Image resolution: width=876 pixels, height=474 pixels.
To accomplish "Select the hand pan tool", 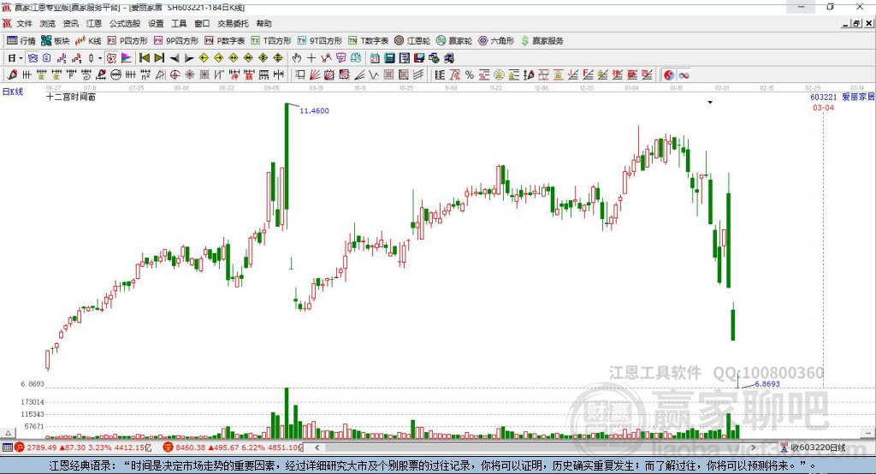I will tap(297, 58).
